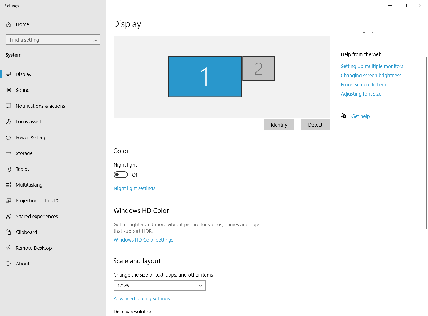428x316 pixels.
Task: Select display 2 in the monitor diagram
Action: (x=258, y=68)
